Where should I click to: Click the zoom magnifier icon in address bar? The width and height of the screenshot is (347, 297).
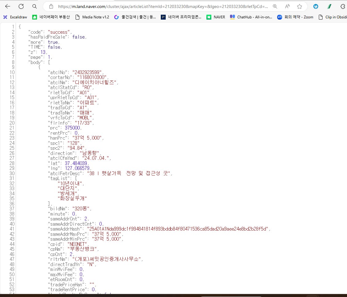[x=275, y=6]
